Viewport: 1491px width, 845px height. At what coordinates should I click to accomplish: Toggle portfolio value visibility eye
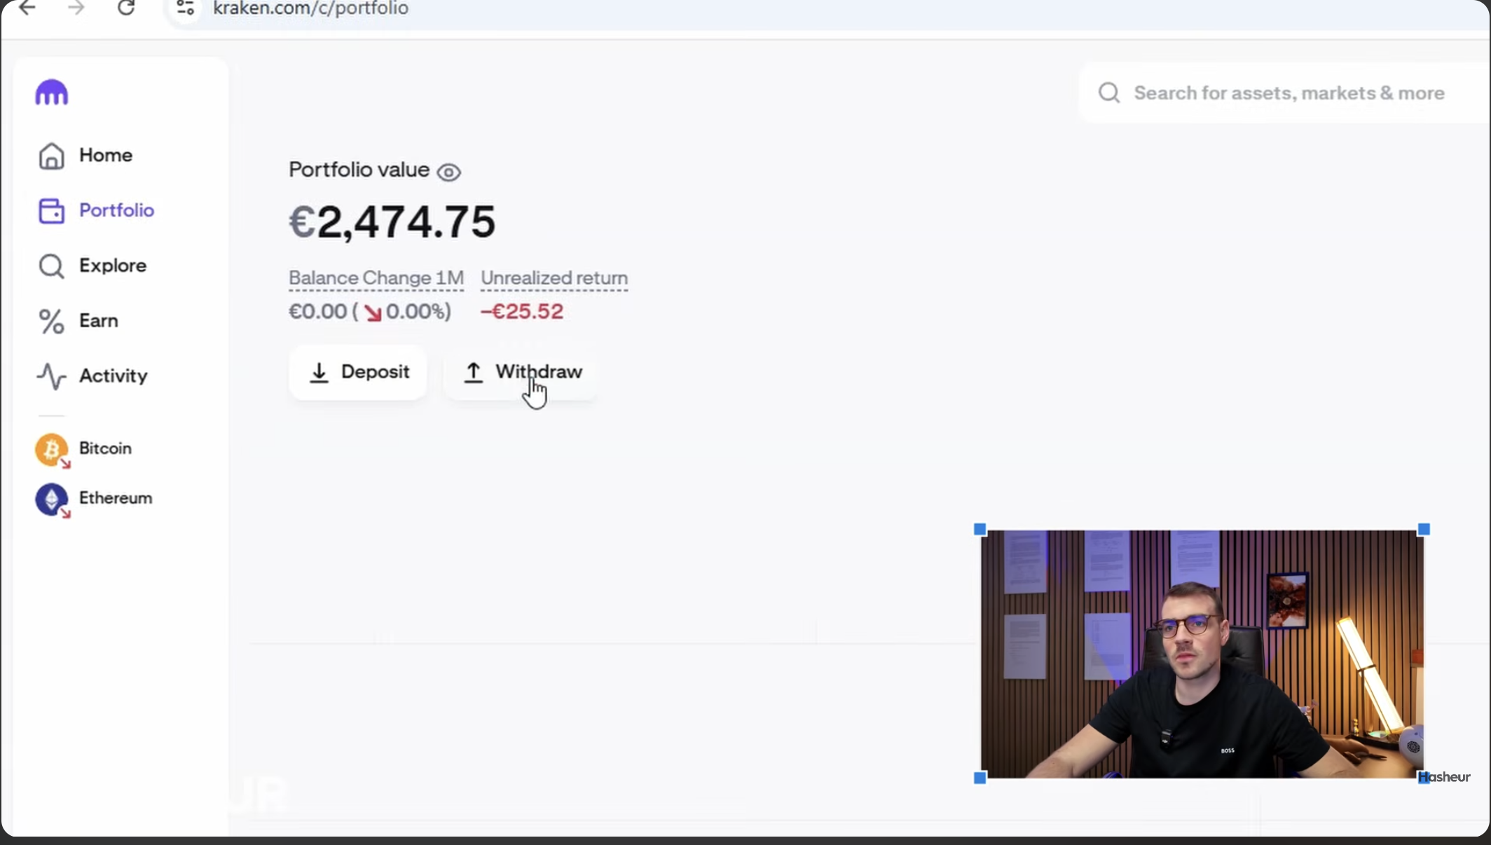point(448,172)
